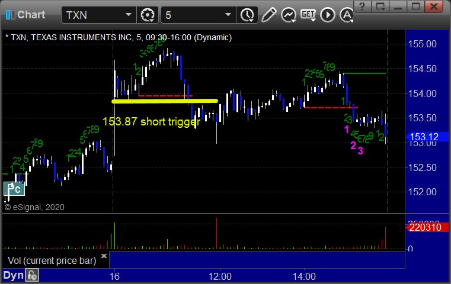This screenshot has height=284, width=451.
Task: Click the magenta number 3 marker
Action: point(360,150)
